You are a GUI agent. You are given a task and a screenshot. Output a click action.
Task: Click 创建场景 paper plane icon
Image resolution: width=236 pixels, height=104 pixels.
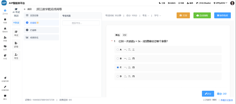[5, 78]
